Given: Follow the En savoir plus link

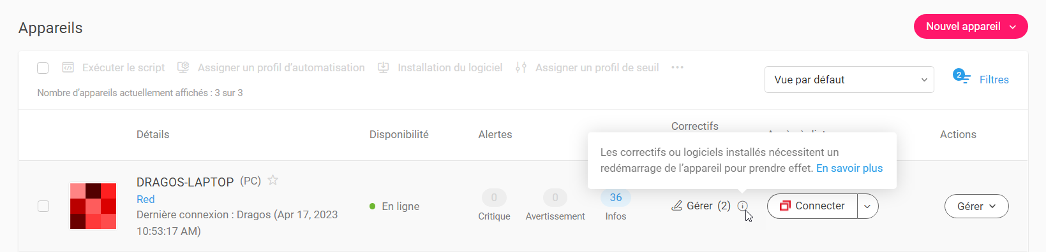Looking at the screenshot, I should pos(849,169).
